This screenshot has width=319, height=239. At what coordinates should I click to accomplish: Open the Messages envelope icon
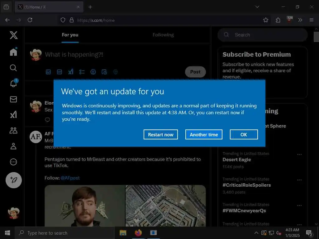[13, 99]
